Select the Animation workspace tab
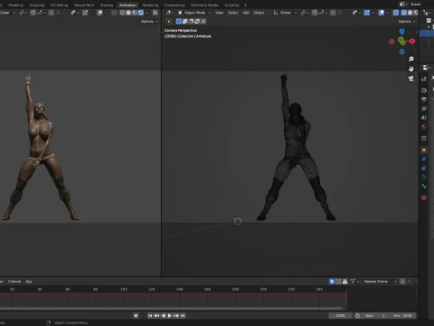Image resolution: width=434 pixels, height=326 pixels. pyautogui.click(x=127, y=5)
